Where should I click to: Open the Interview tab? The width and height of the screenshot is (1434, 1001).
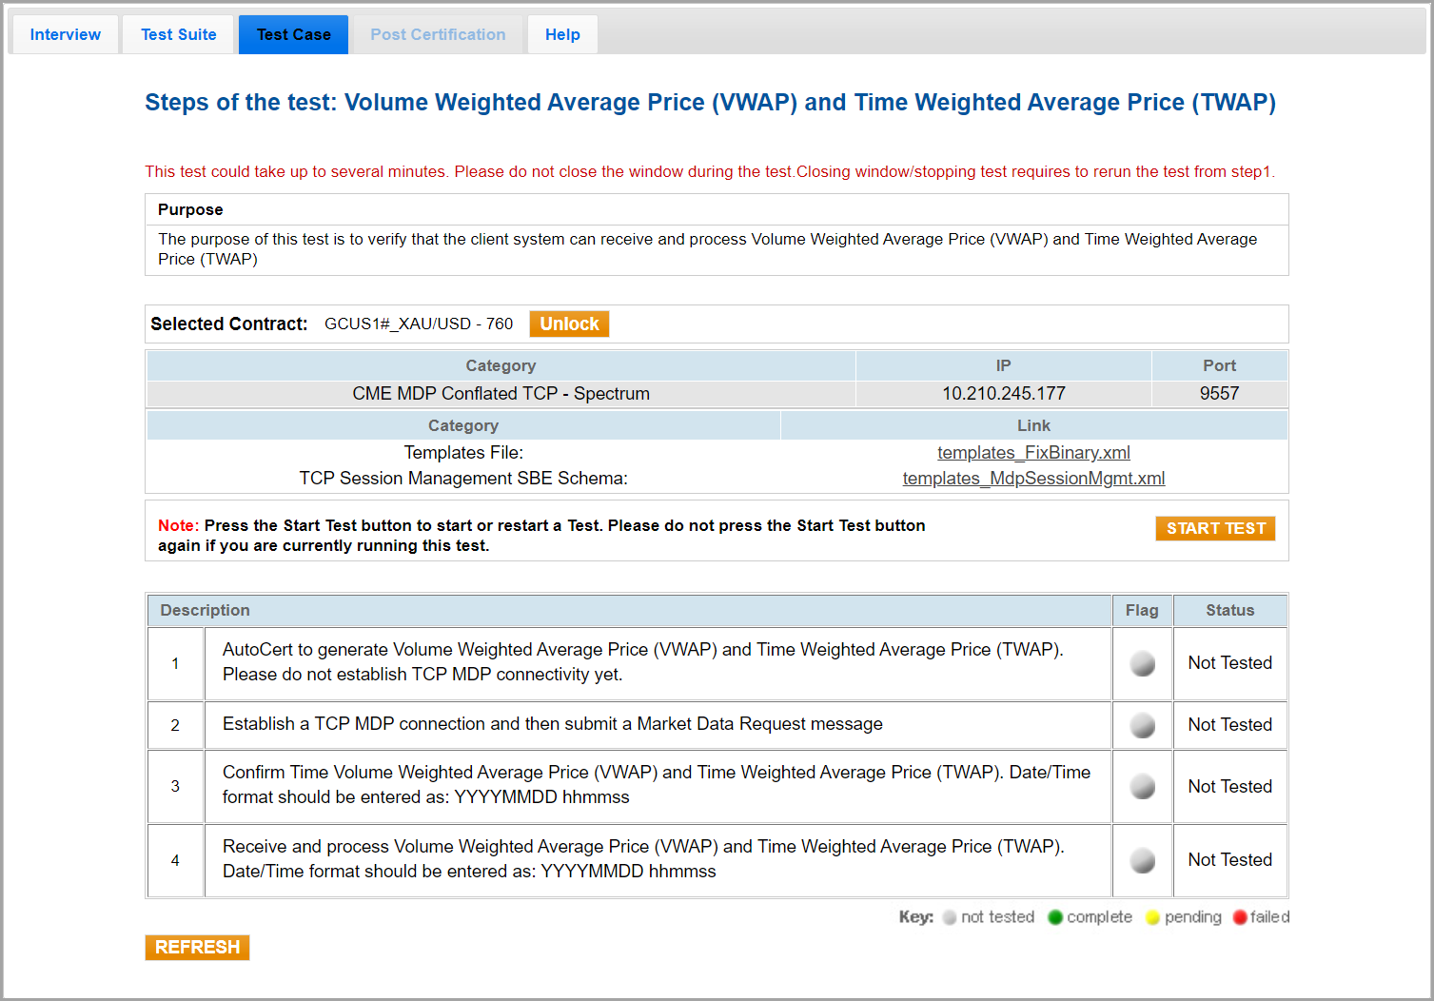pos(65,35)
